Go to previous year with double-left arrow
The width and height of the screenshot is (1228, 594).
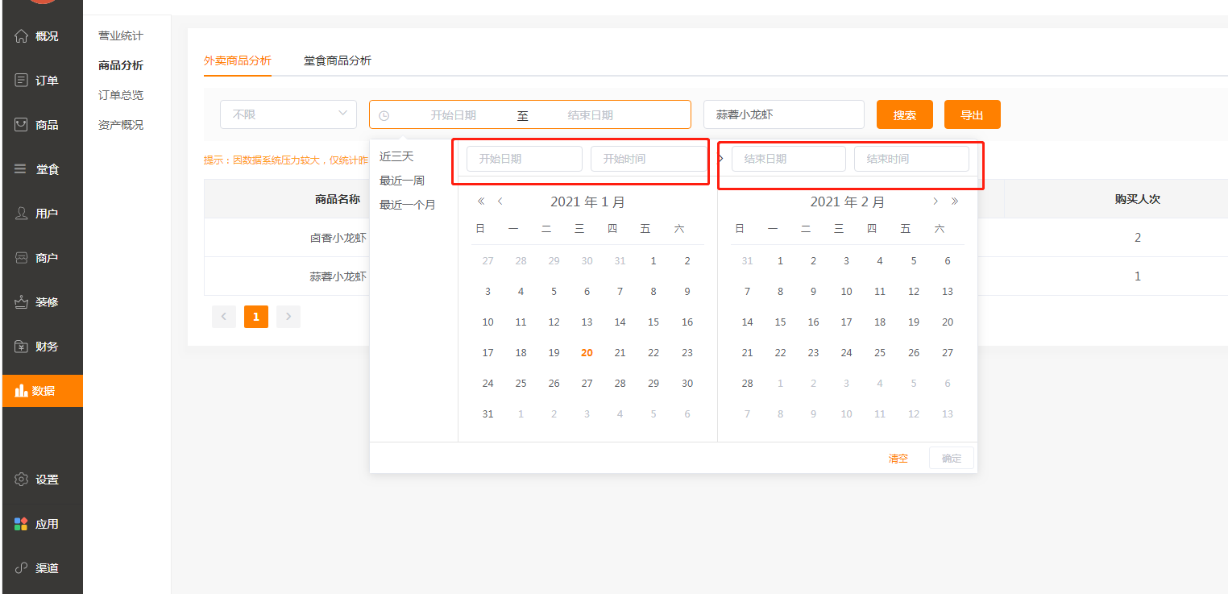[x=481, y=201]
